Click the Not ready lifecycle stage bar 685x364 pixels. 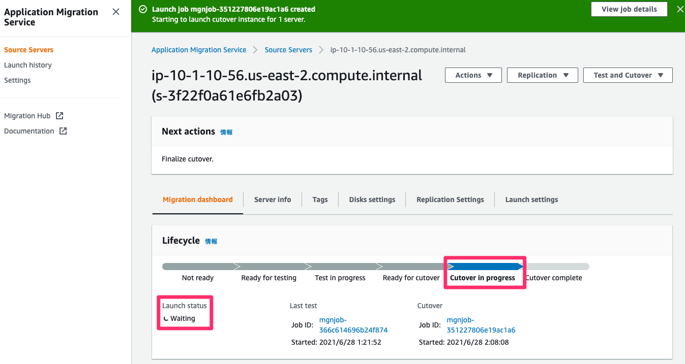pyautogui.click(x=198, y=267)
